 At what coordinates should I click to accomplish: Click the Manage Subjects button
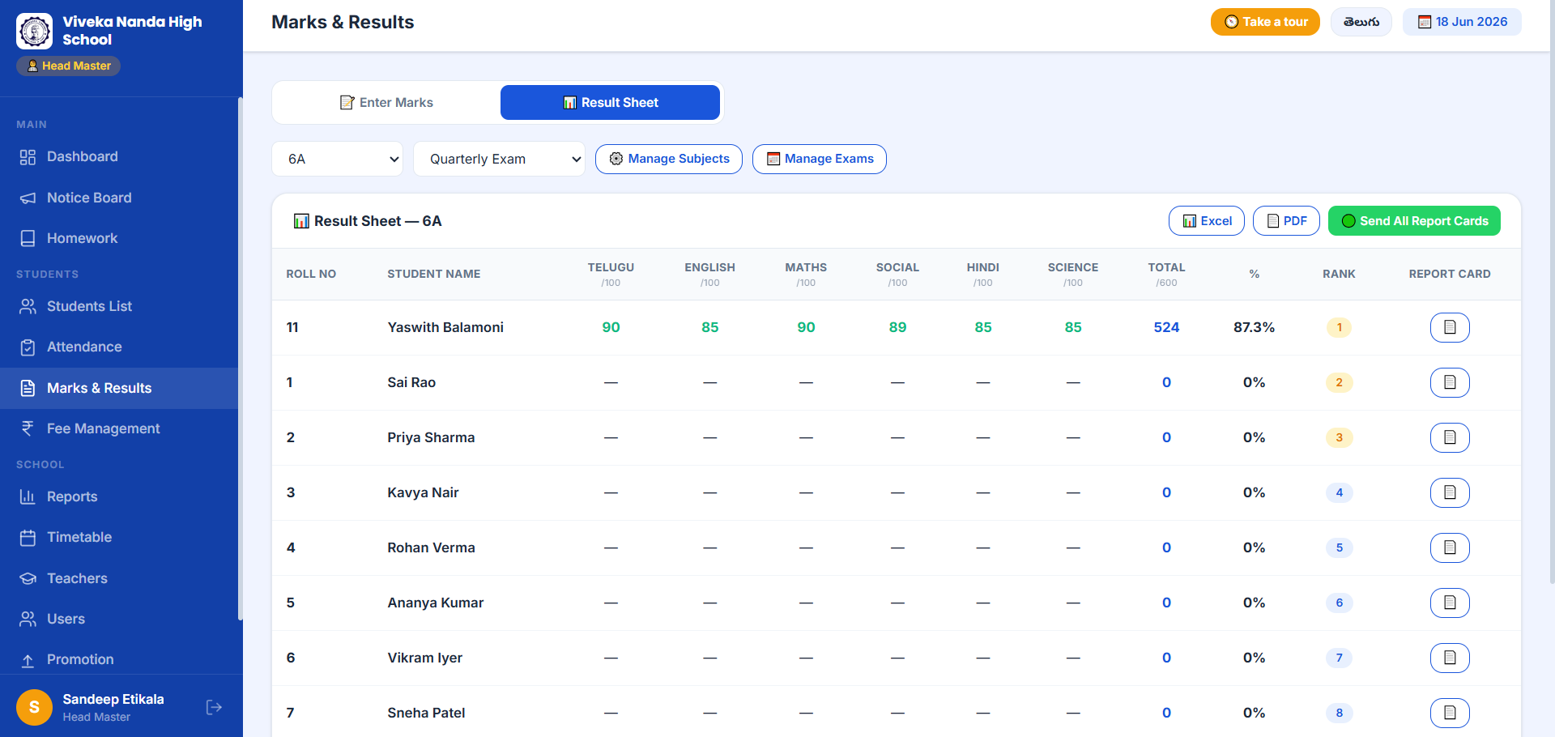coord(669,159)
